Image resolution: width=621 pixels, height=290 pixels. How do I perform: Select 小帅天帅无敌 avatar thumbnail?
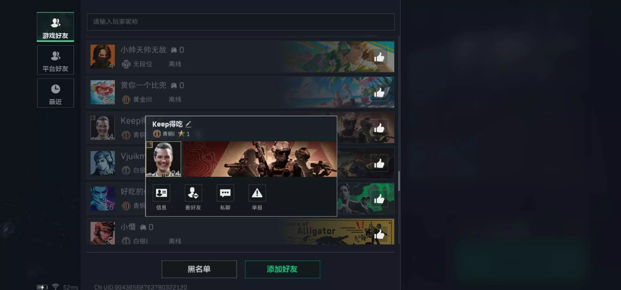pos(103,57)
